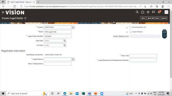Open the browser tab actions icon
The image size is (172, 96).
point(3,2)
